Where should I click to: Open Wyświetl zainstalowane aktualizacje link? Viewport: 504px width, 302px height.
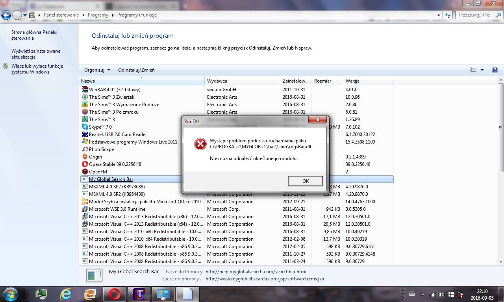pos(36,54)
